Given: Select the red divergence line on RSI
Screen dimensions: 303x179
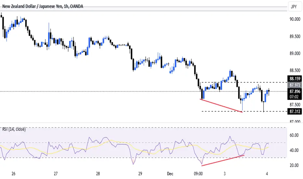Looking at the screenshot, I should click(x=223, y=160).
